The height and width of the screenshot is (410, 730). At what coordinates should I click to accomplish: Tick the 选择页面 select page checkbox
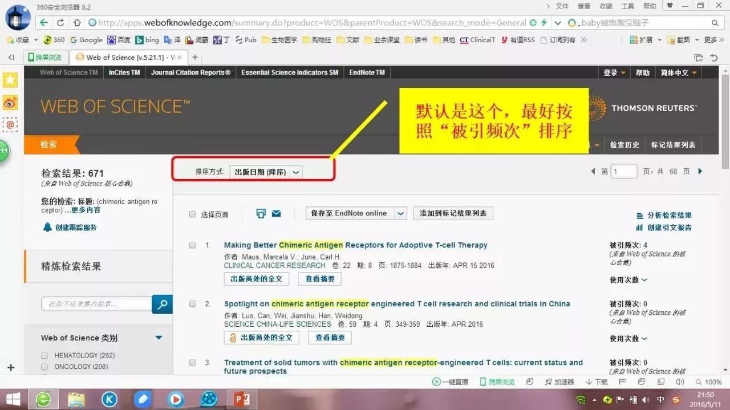coord(192,214)
